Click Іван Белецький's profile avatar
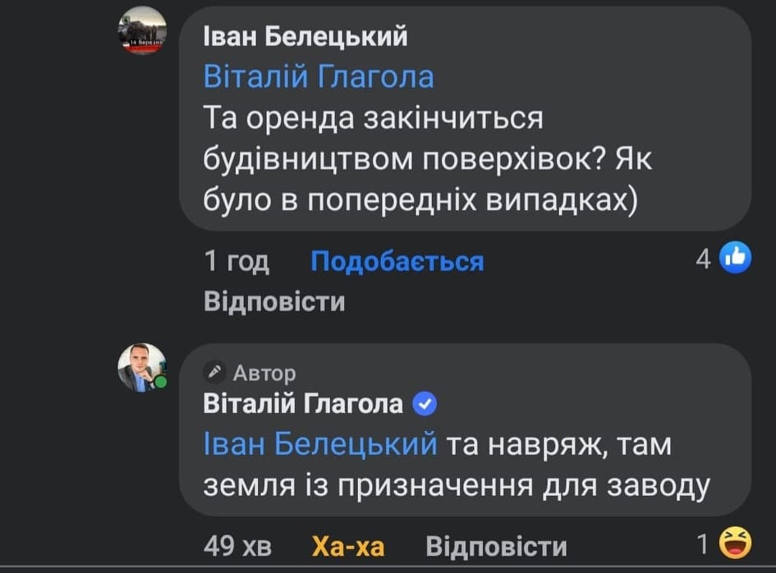776x573 pixels. pyautogui.click(x=142, y=30)
